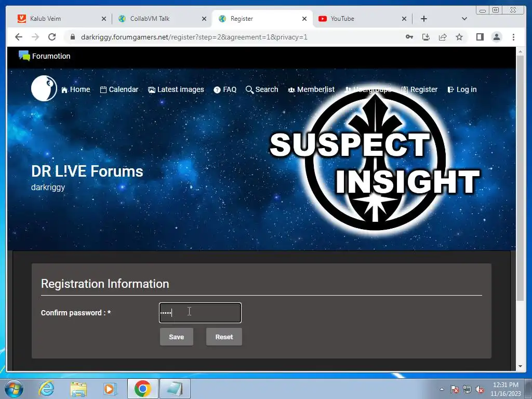This screenshot has width=532, height=399.
Task: Open the saved passwords key icon
Action: click(409, 37)
